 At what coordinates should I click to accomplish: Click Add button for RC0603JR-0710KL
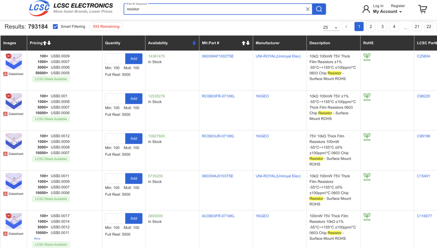134,139
